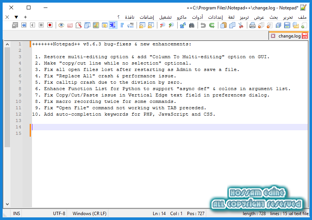
Task: Show the Document Map panel
Action: [96, 25]
